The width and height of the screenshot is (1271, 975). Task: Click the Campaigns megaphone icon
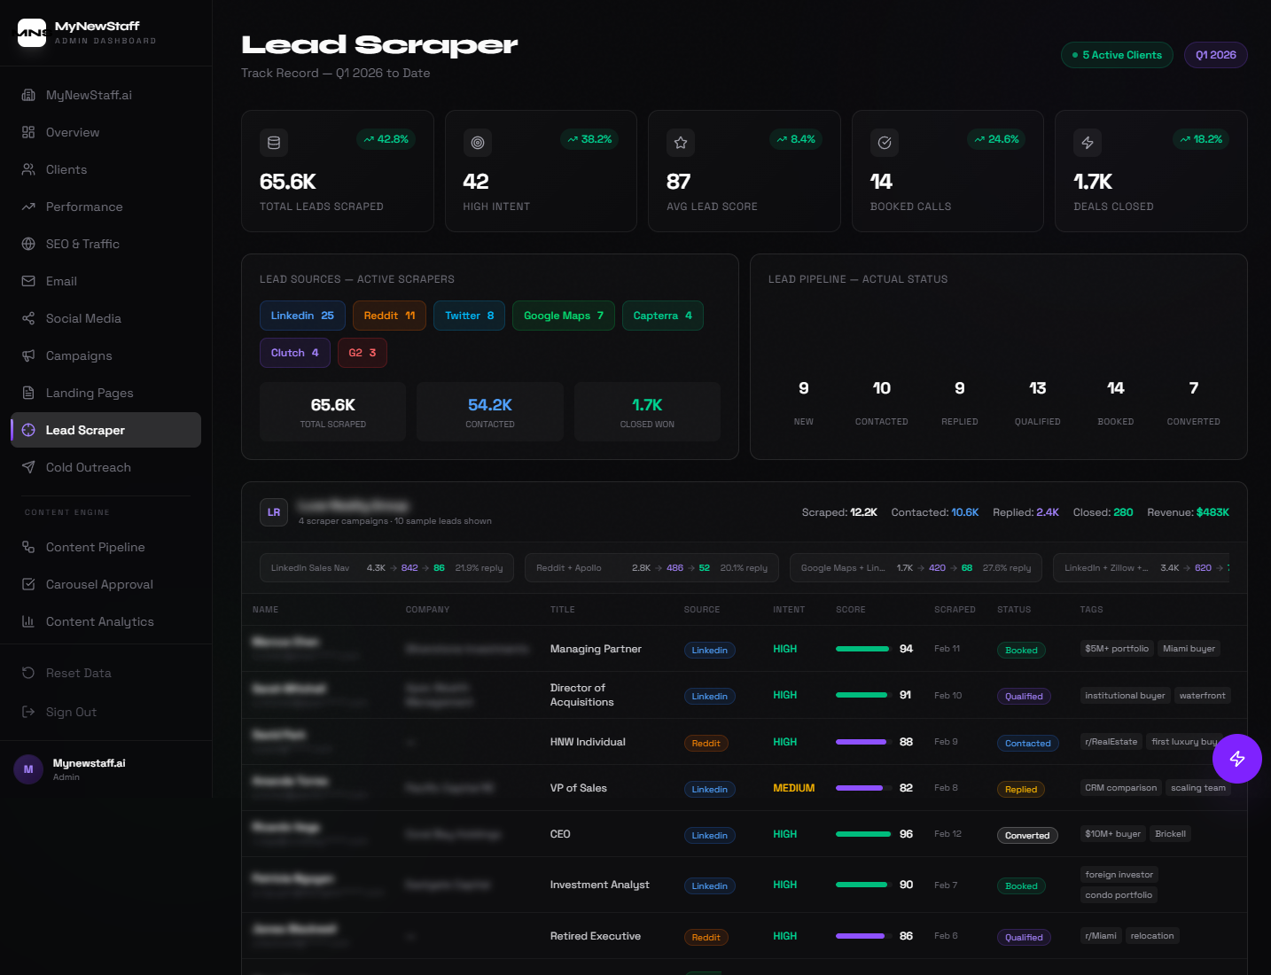(x=28, y=355)
